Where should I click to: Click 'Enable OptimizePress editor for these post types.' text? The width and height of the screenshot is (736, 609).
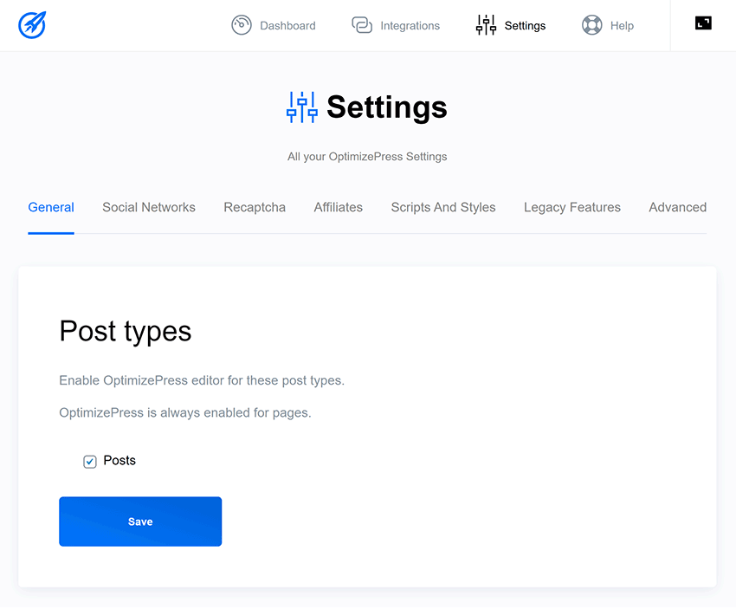point(202,380)
